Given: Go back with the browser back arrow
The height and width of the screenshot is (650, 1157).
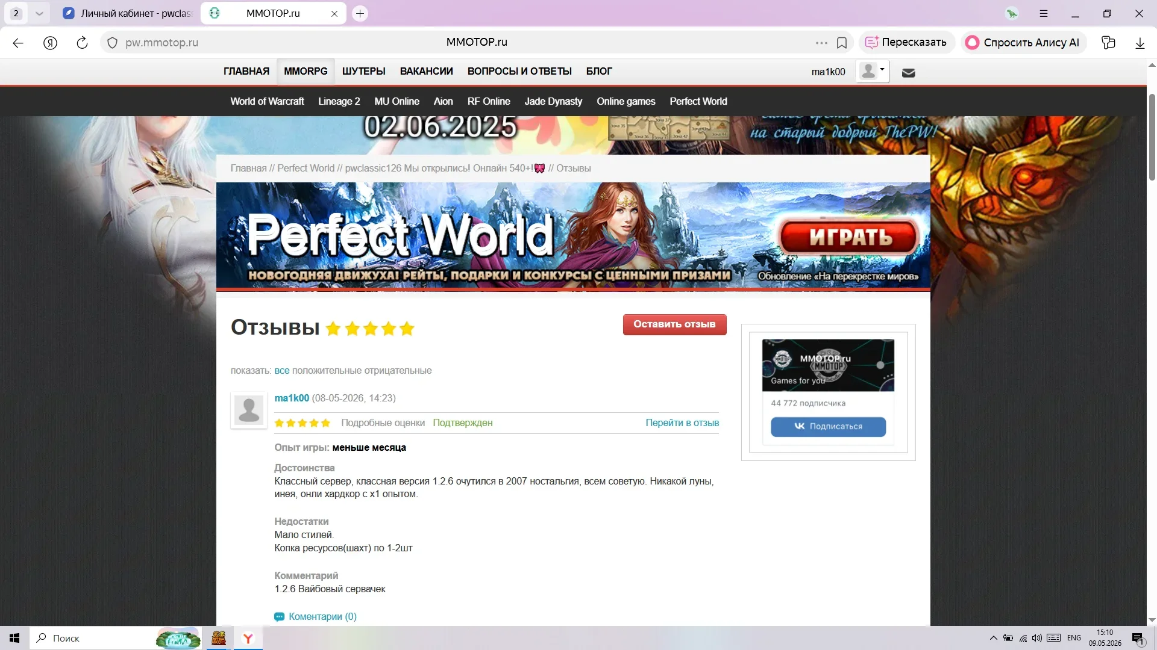Looking at the screenshot, I should (18, 43).
